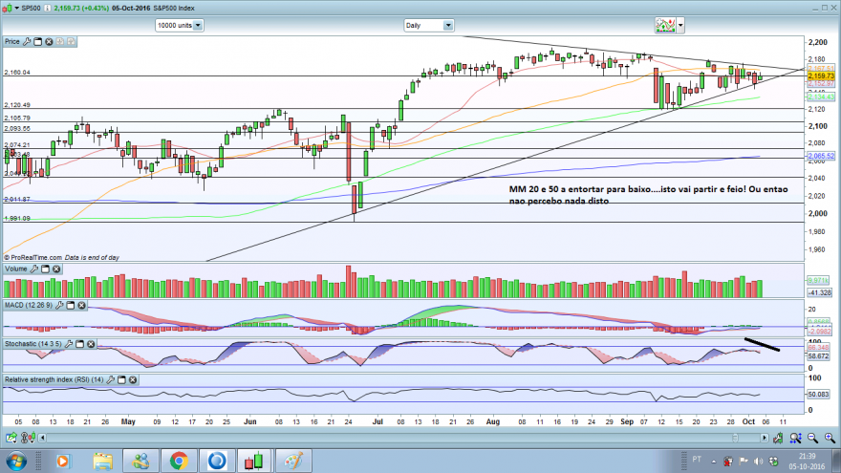Open the Windows Start menu
The height and width of the screenshot is (473, 841).
pyautogui.click(x=16, y=462)
